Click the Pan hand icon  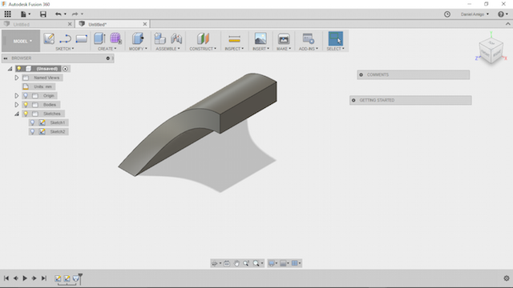point(236,263)
